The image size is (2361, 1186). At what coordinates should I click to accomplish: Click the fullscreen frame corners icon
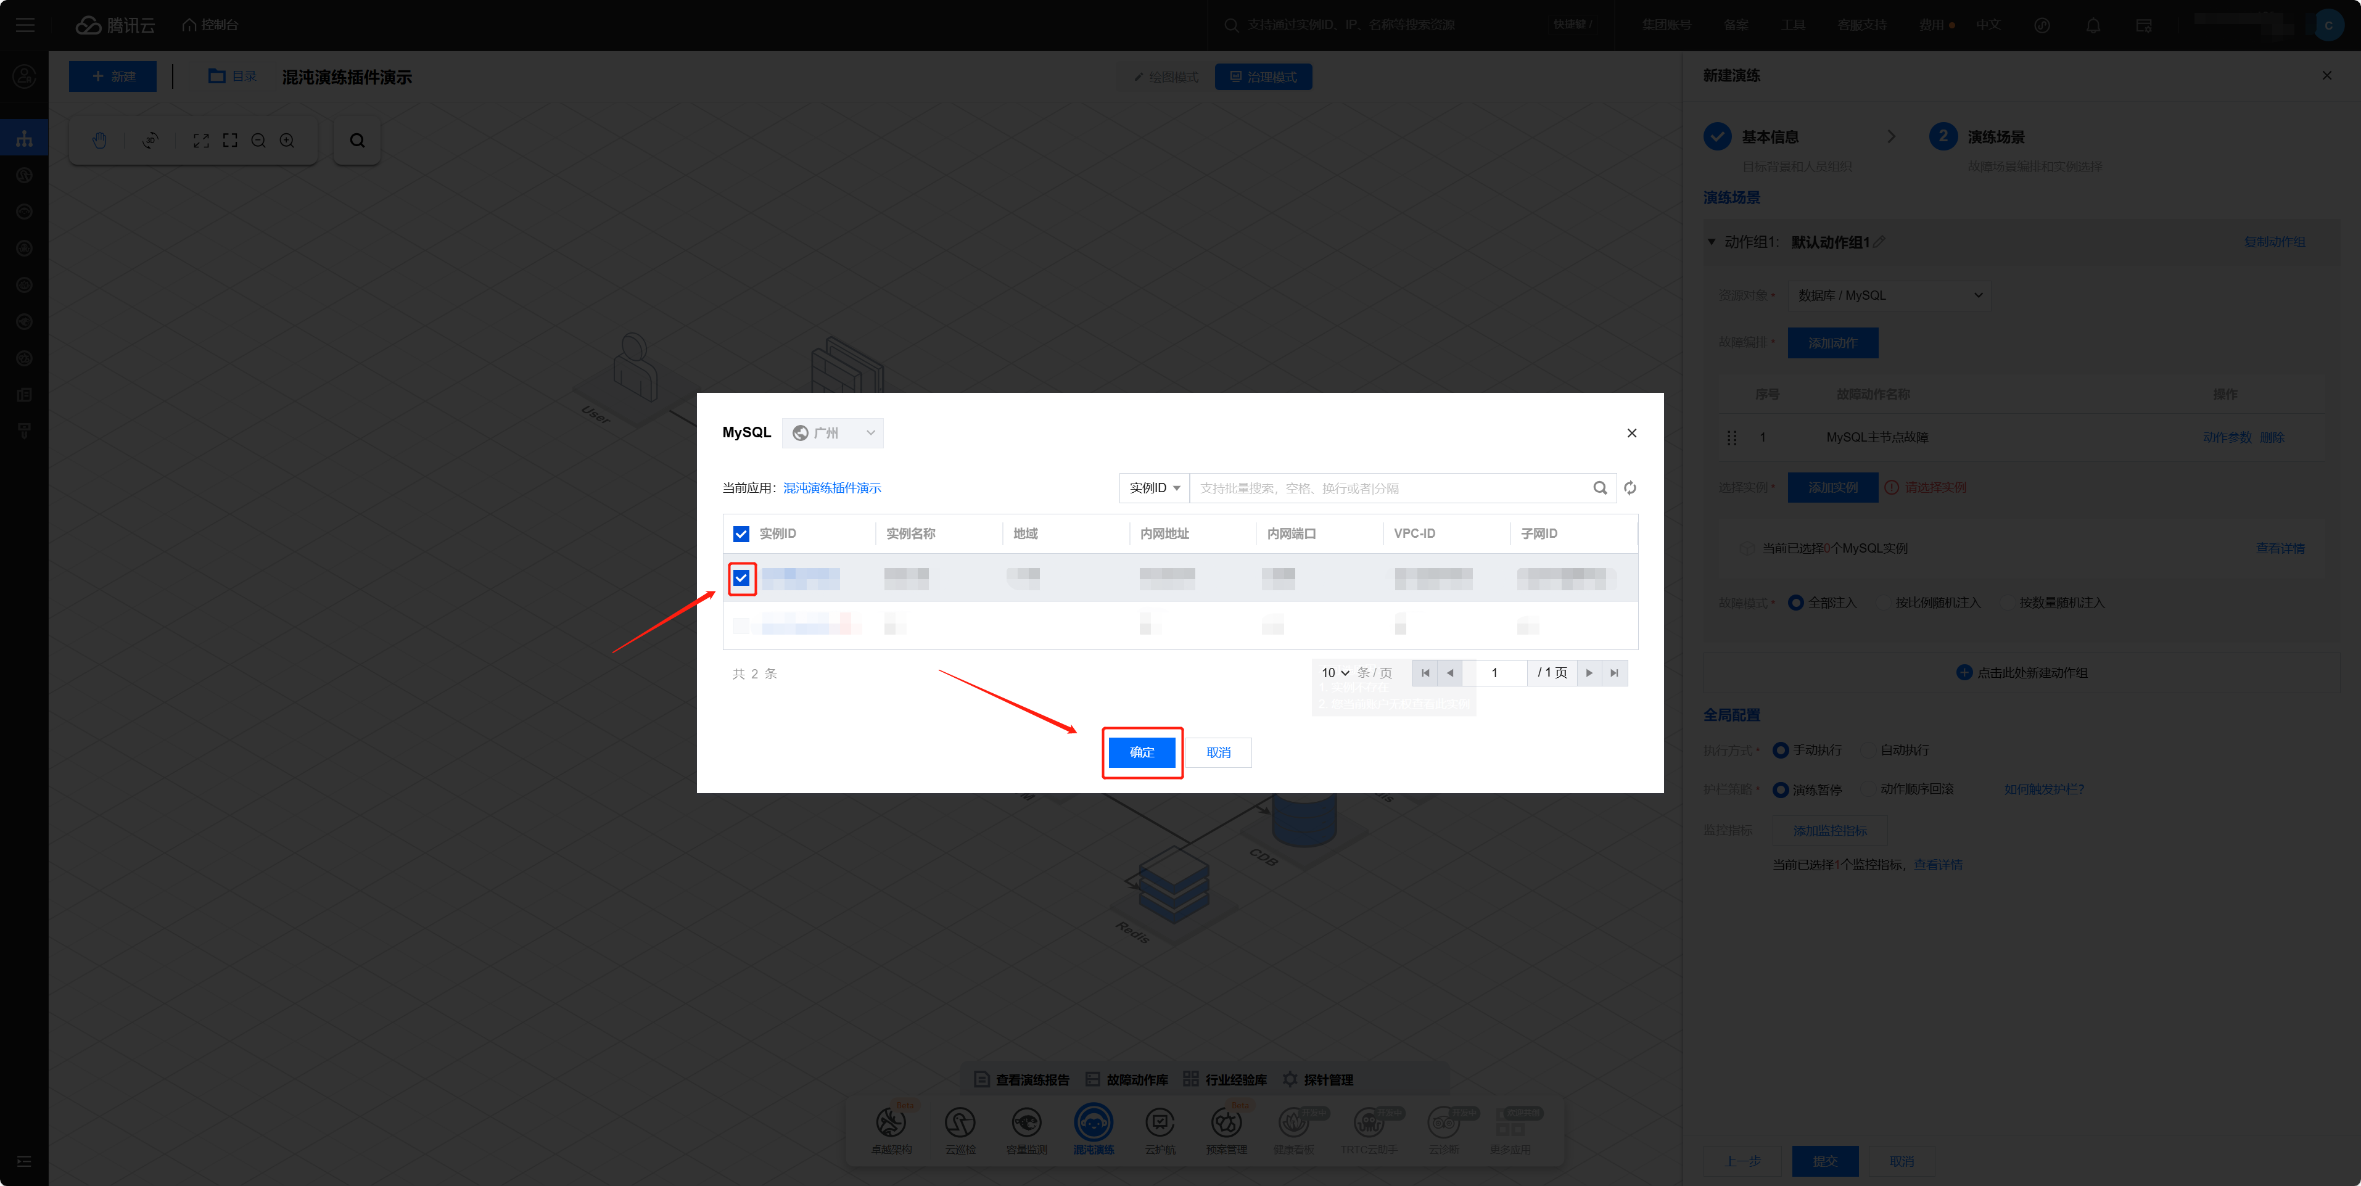(x=230, y=140)
